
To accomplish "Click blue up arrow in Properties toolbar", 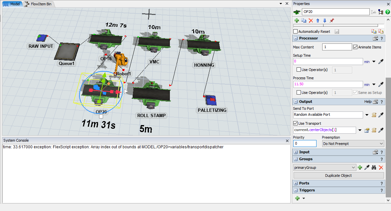I will (318, 21).
